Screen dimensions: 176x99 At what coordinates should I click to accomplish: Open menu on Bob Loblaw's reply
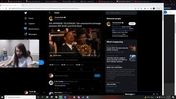pyautogui.click(x=100, y=93)
